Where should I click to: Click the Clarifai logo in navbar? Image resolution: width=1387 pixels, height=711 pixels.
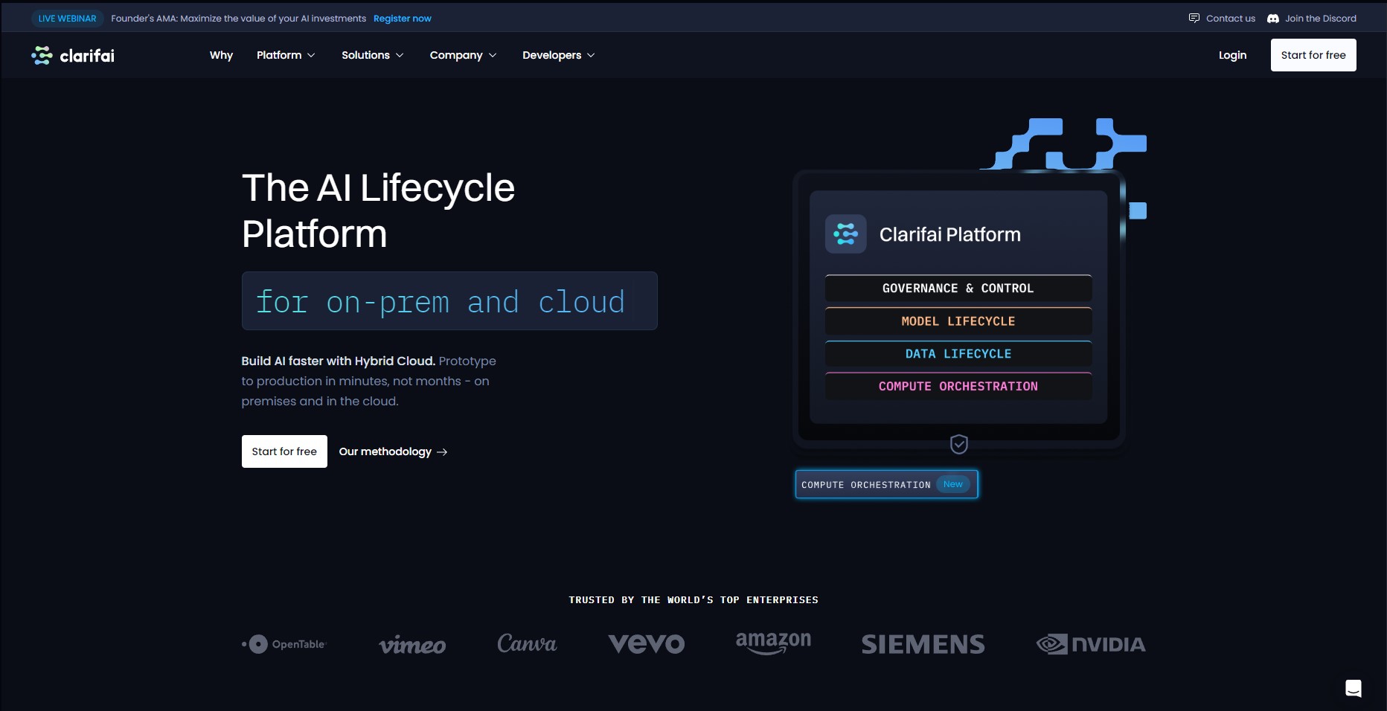(73, 55)
